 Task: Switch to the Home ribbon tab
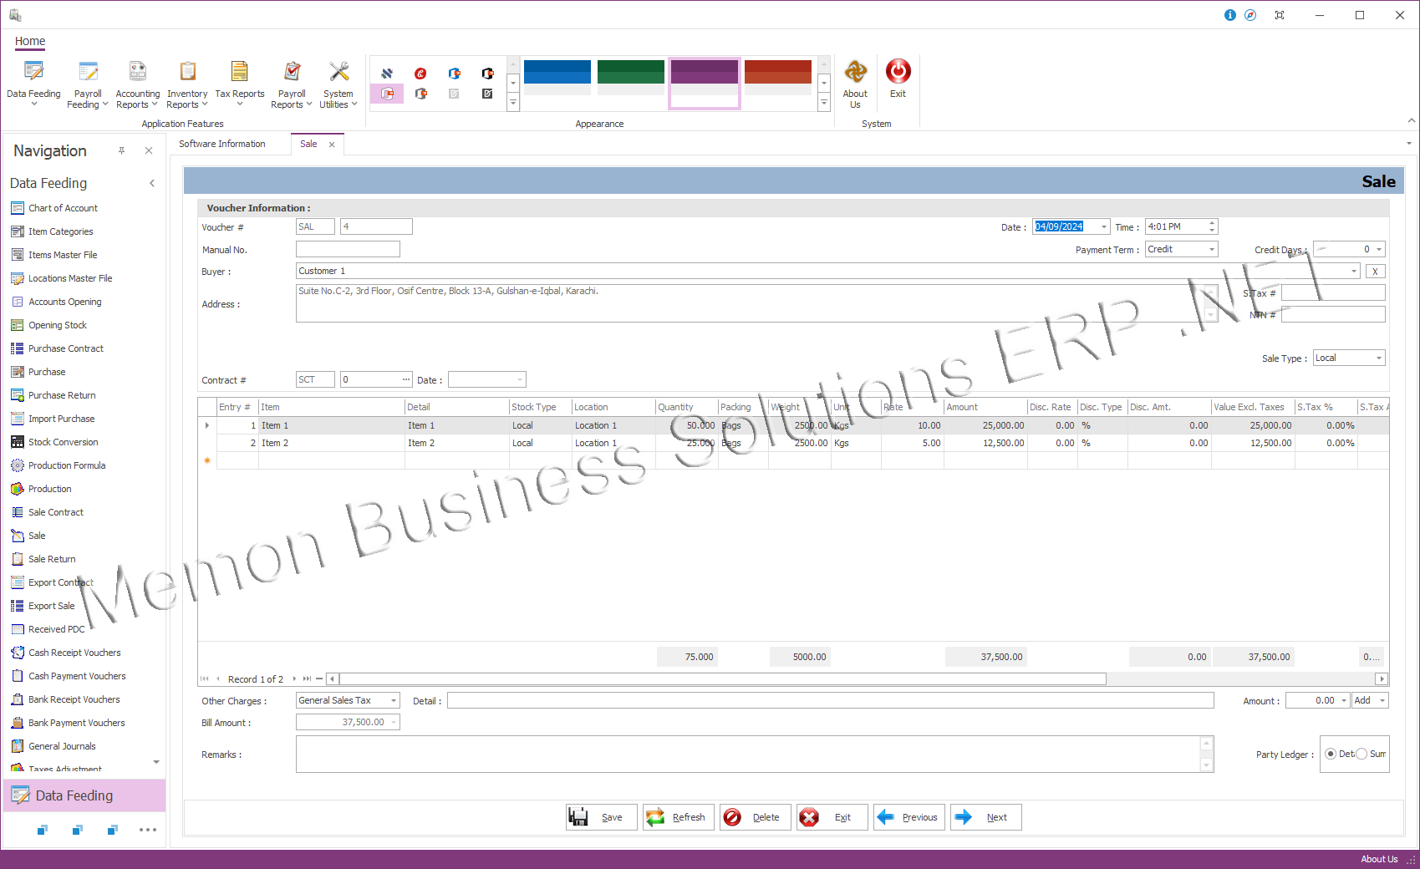click(30, 41)
